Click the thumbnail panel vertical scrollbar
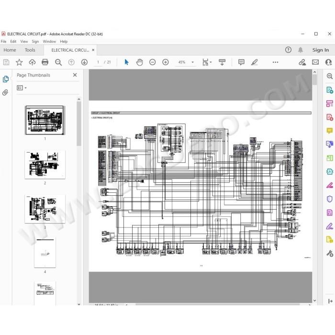The width and height of the screenshot is (335, 335). [79, 123]
